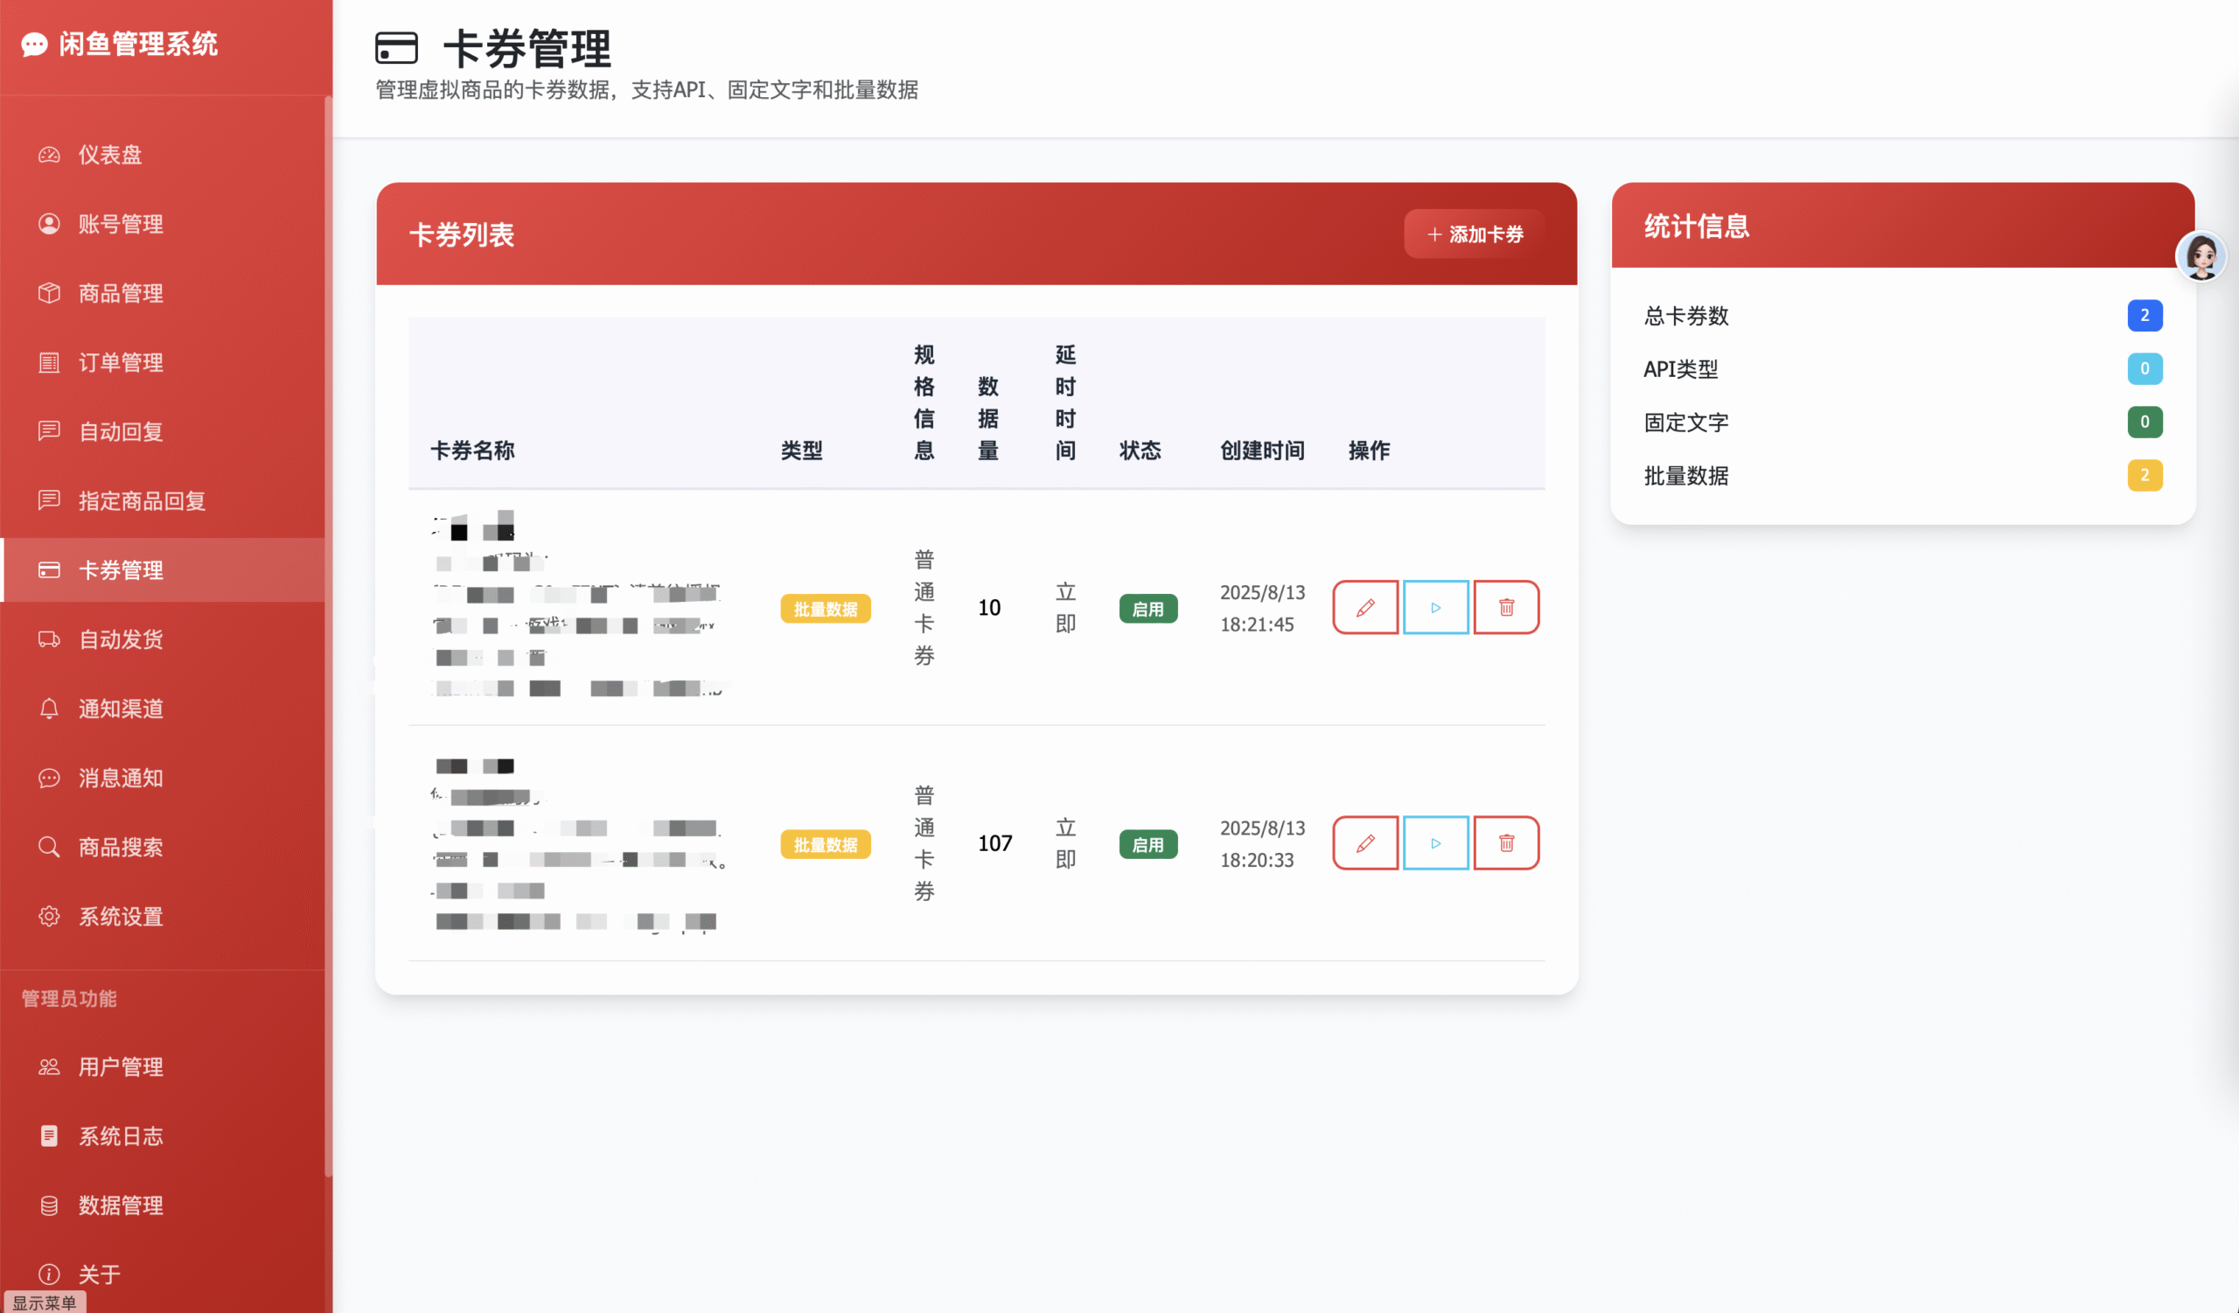2239x1313 pixels.
Task: Click the 添加卡券 button
Action: point(1474,234)
